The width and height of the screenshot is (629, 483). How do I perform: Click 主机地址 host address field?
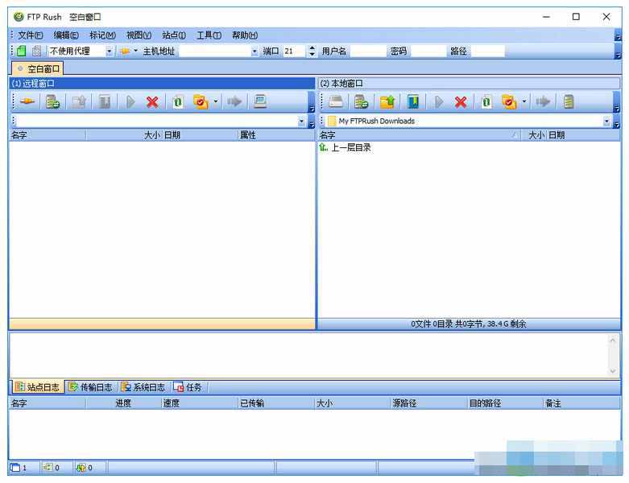coord(214,52)
